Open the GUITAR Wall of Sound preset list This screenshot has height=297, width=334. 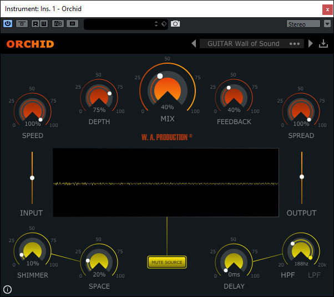pyautogui.click(x=244, y=44)
